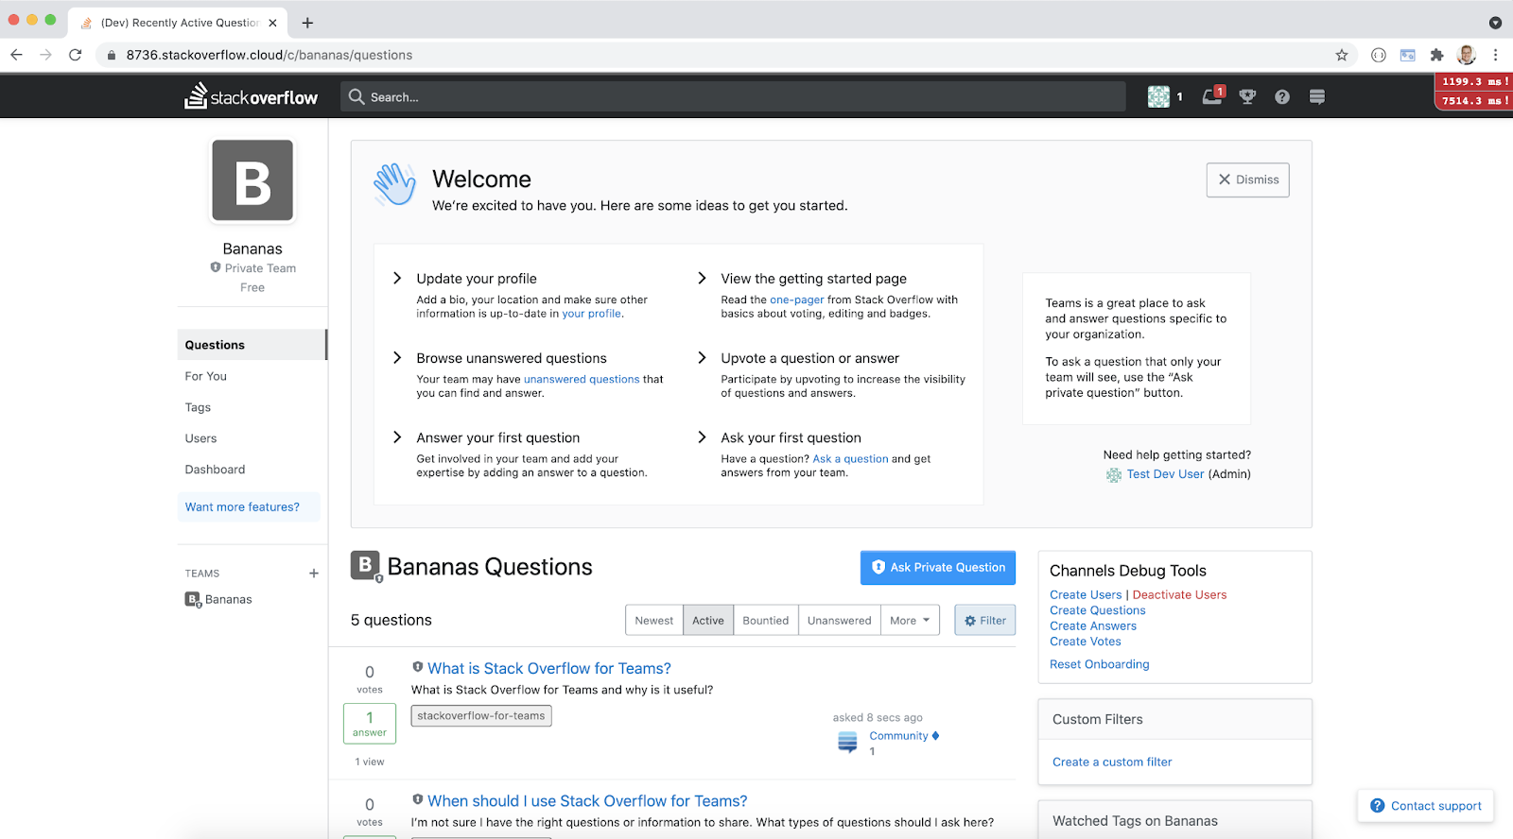Screen dimensions: 1513x839
Task: Open the achievements trophy icon
Action: click(x=1247, y=96)
